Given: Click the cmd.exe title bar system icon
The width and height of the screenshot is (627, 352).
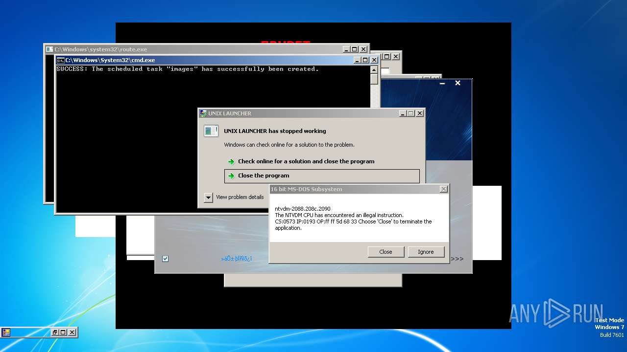Looking at the screenshot, I should [x=61, y=60].
